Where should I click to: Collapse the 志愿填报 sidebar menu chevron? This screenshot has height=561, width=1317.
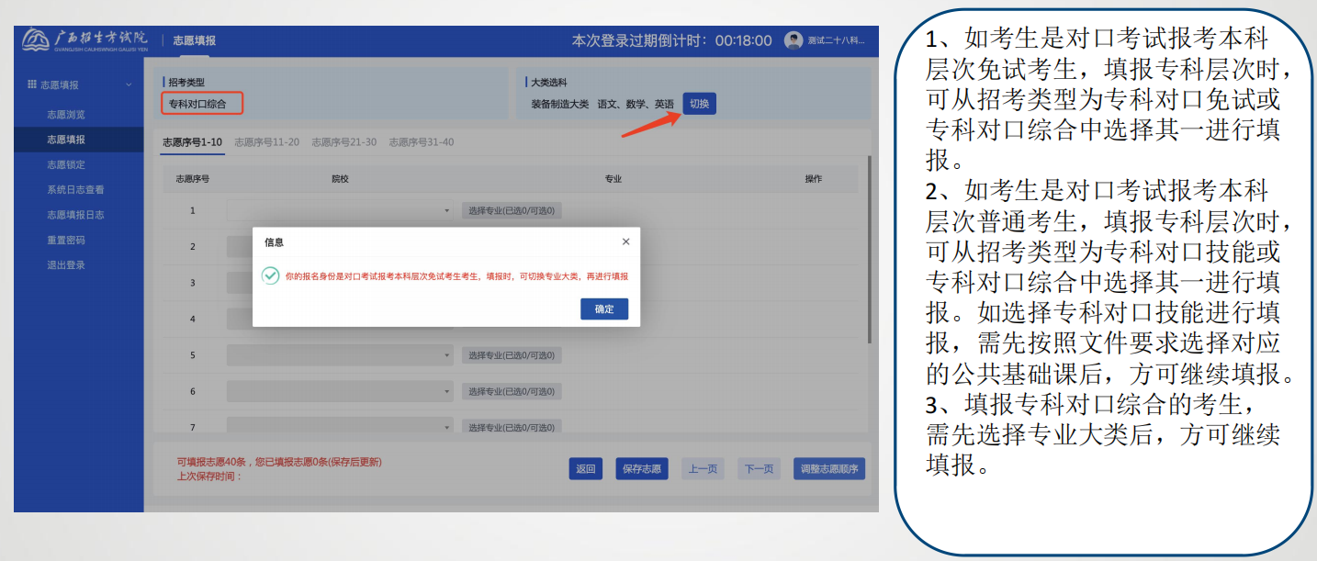coord(129,84)
